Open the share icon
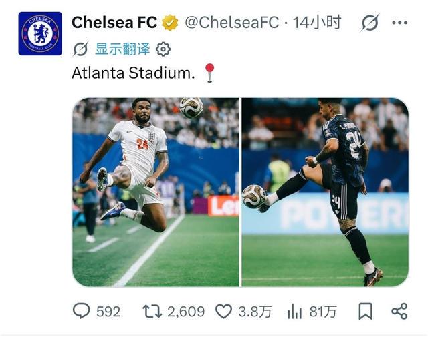Screen dimensions: 428x339 [x=399, y=311]
